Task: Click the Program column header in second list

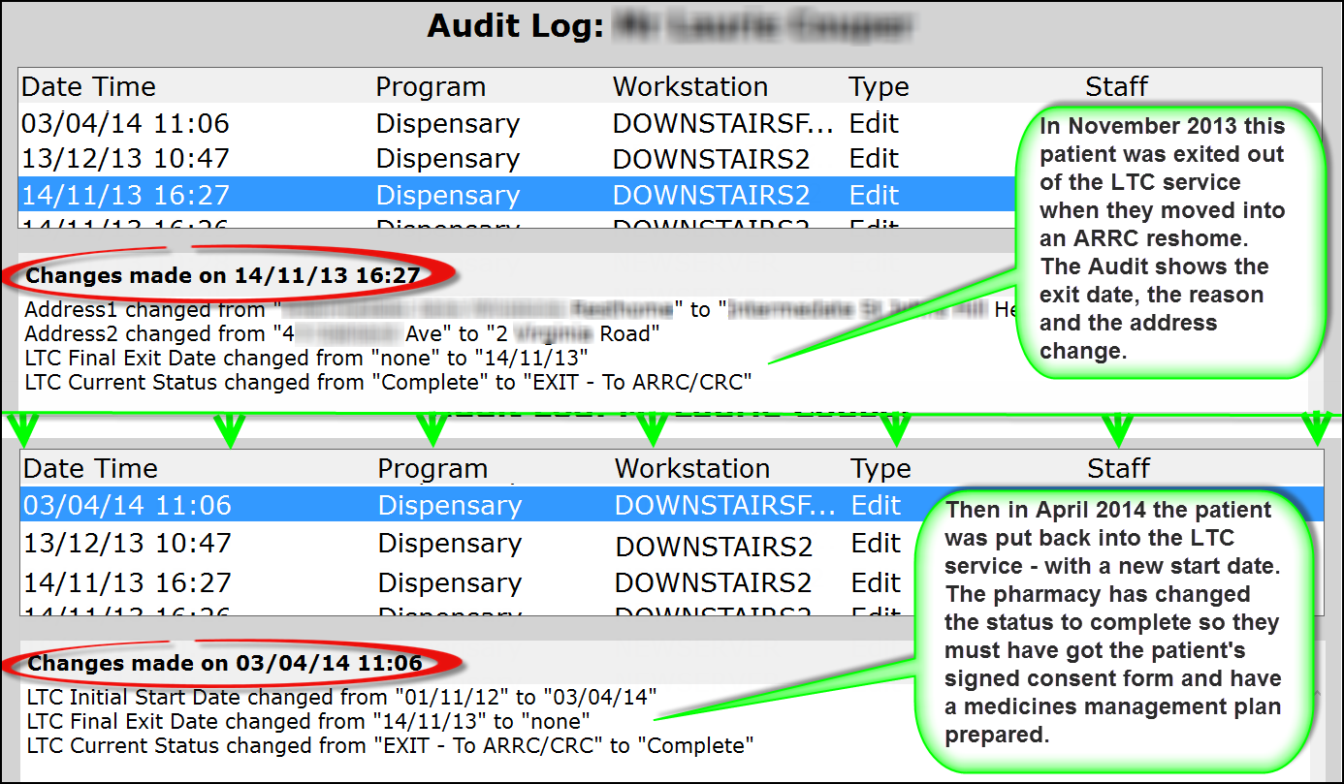Action: (432, 469)
